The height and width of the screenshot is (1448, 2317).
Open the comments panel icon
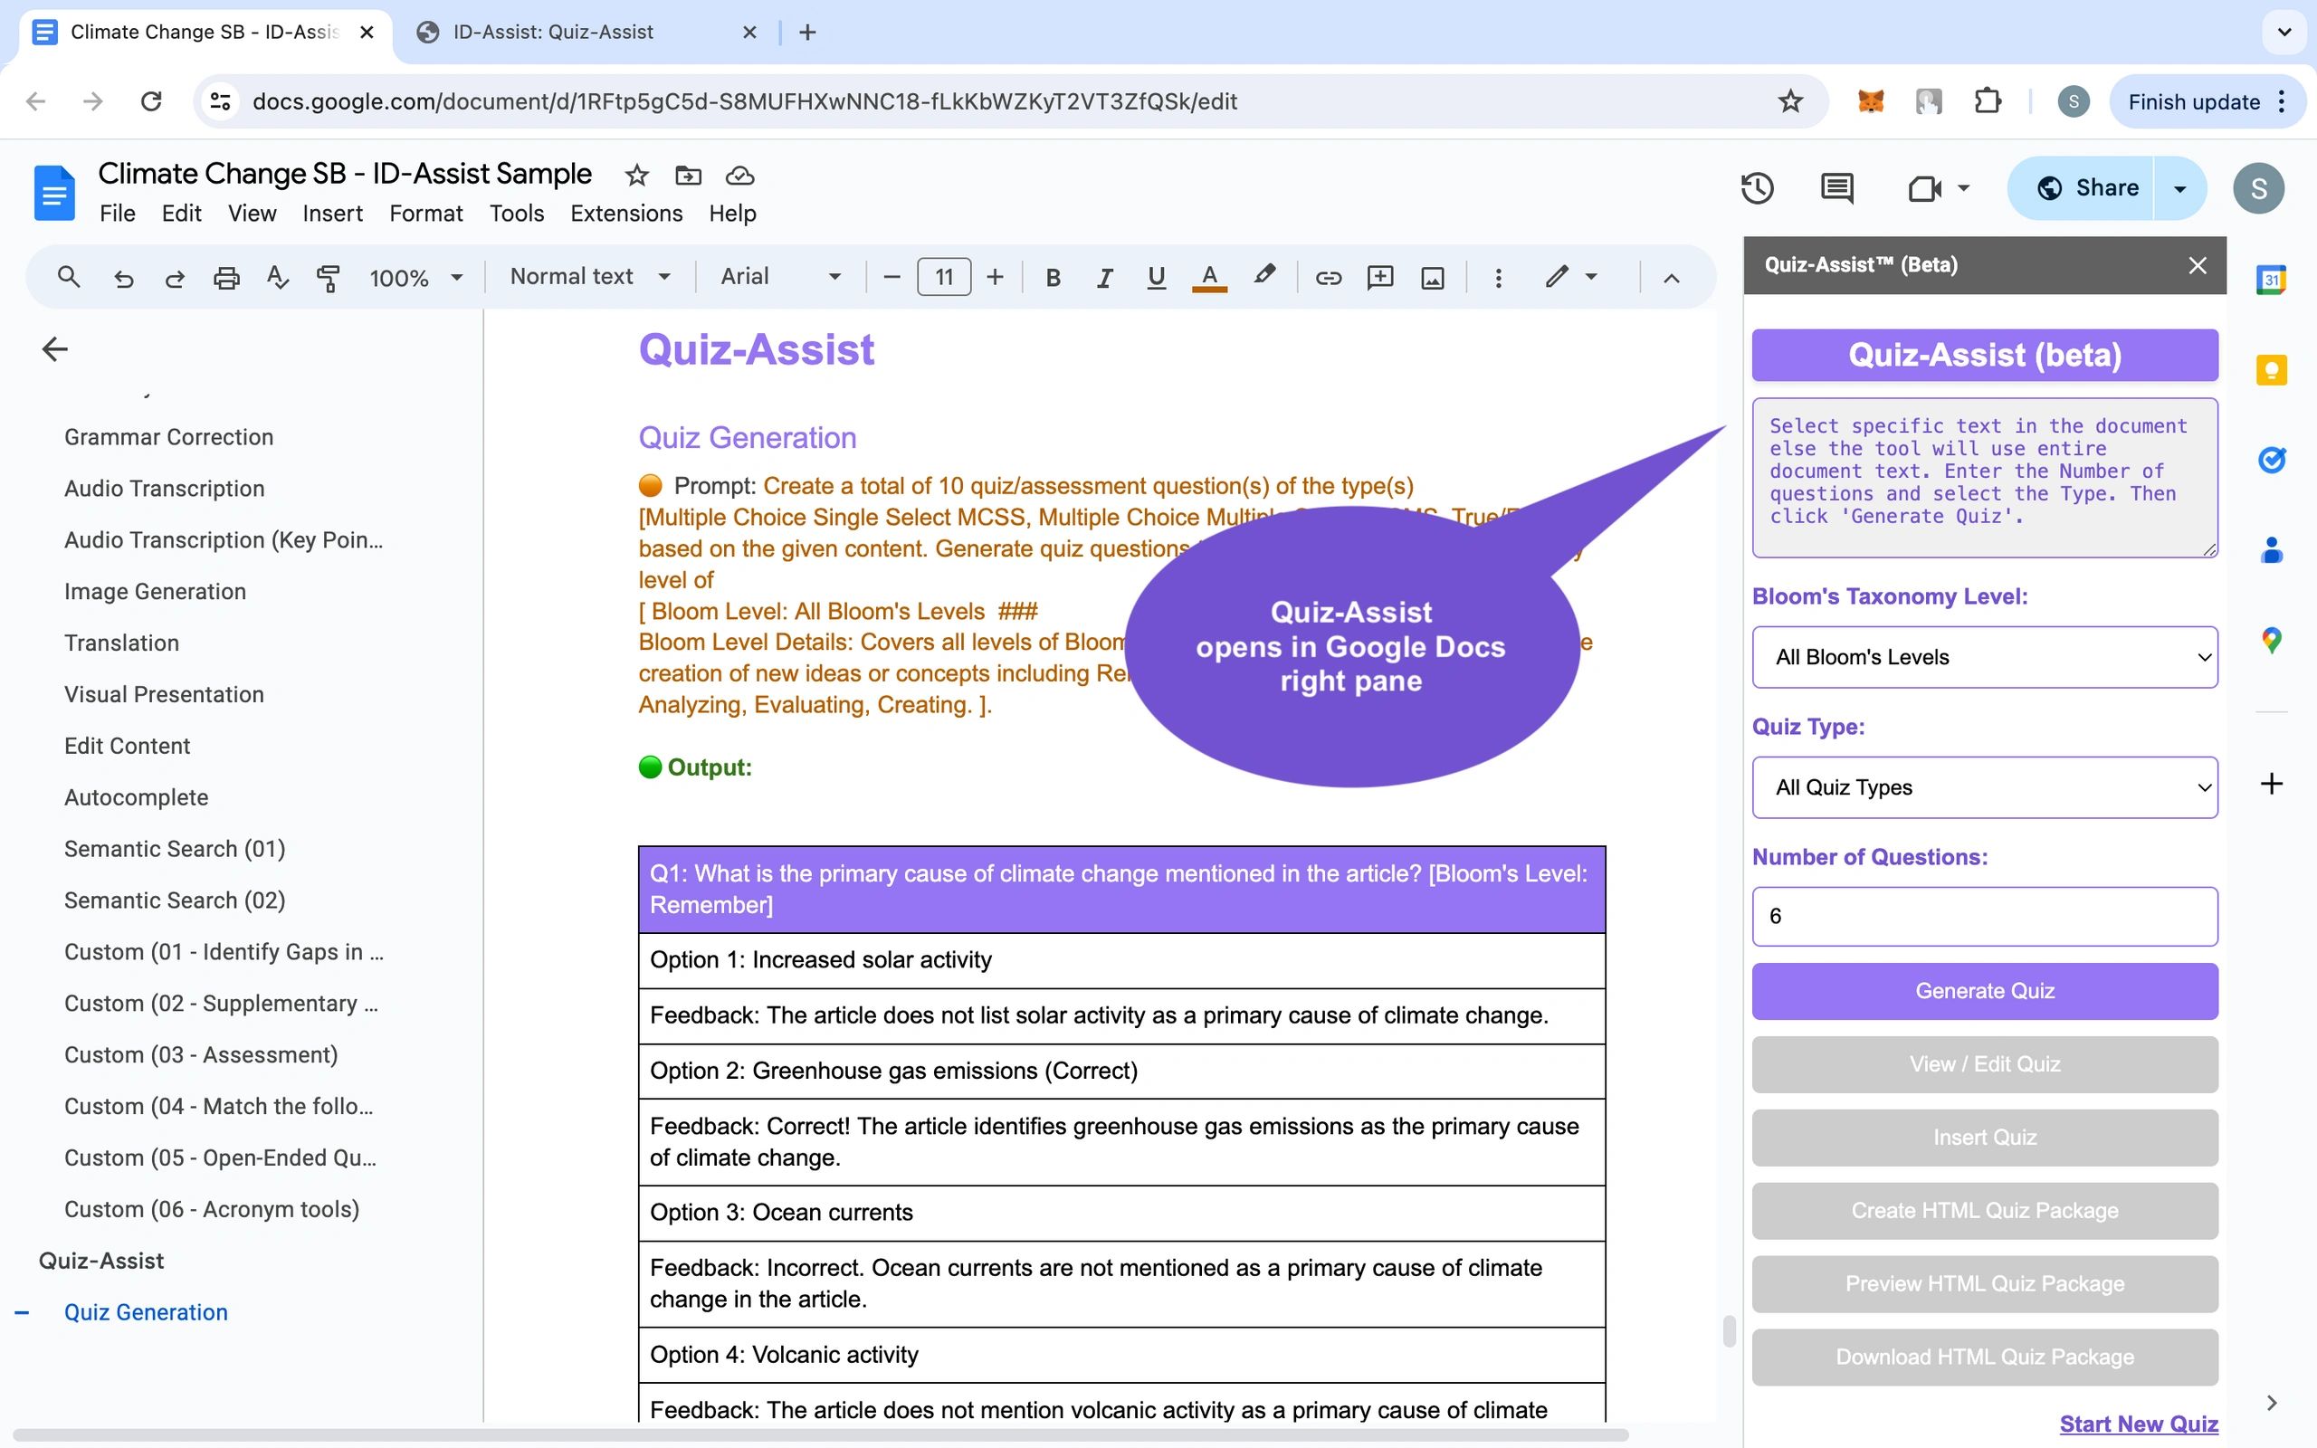pyautogui.click(x=1836, y=187)
